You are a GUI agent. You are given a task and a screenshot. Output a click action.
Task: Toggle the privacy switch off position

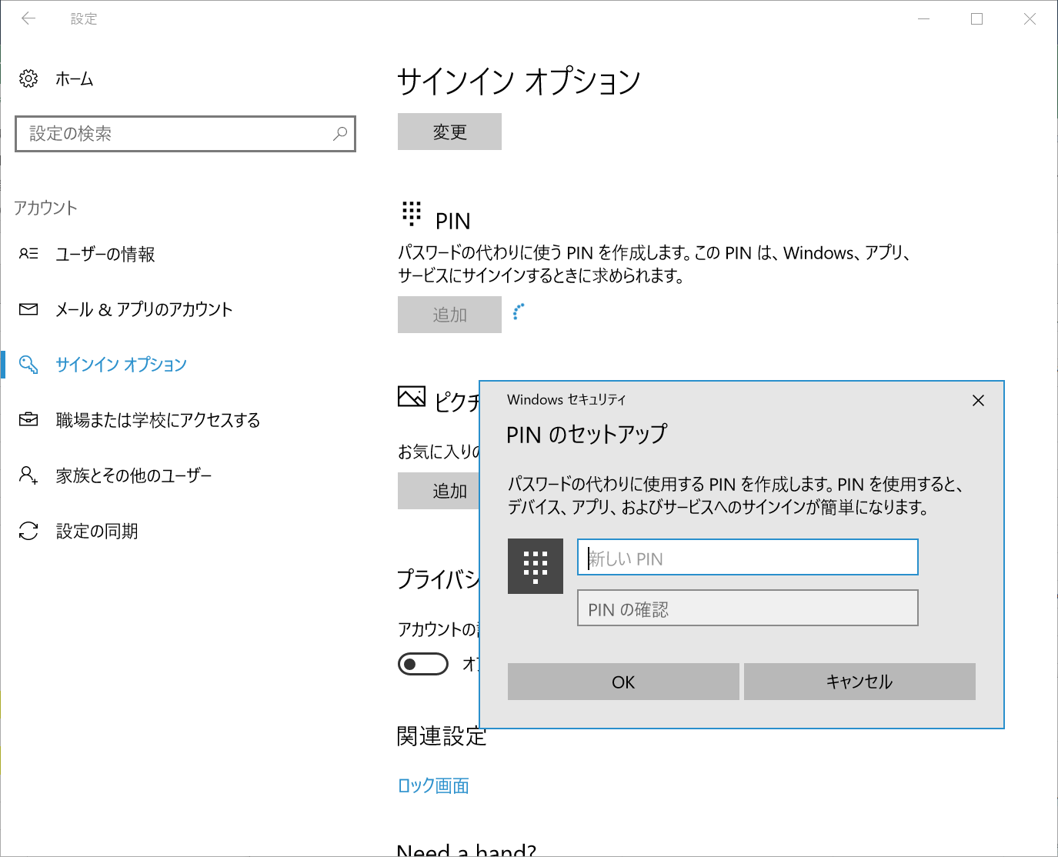click(422, 663)
